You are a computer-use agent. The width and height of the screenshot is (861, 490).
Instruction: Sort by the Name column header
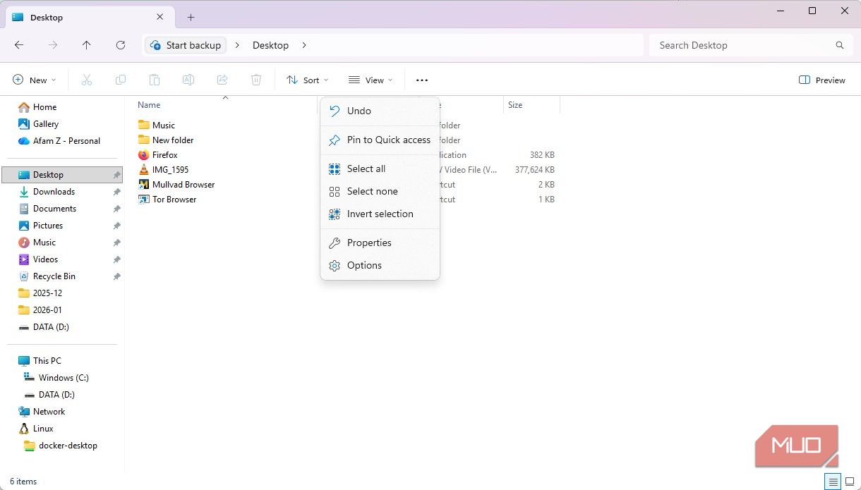pyautogui.click(x=149, y=105)
